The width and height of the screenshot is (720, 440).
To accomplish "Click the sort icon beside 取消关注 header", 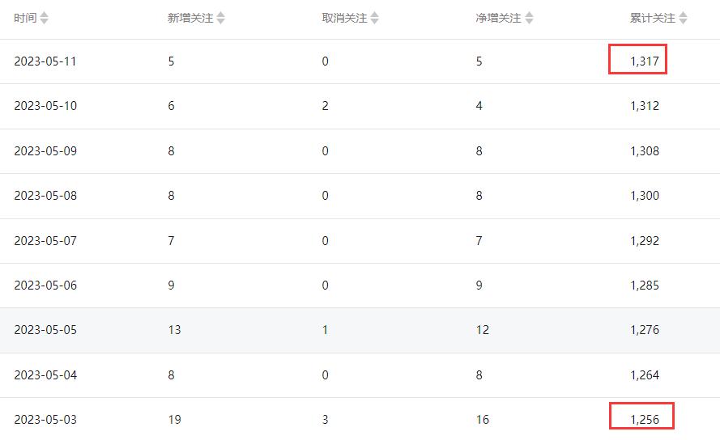I will tap(375, 18).
